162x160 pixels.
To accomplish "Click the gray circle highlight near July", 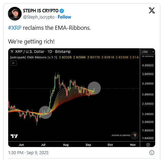I will [x=45, y=112].
